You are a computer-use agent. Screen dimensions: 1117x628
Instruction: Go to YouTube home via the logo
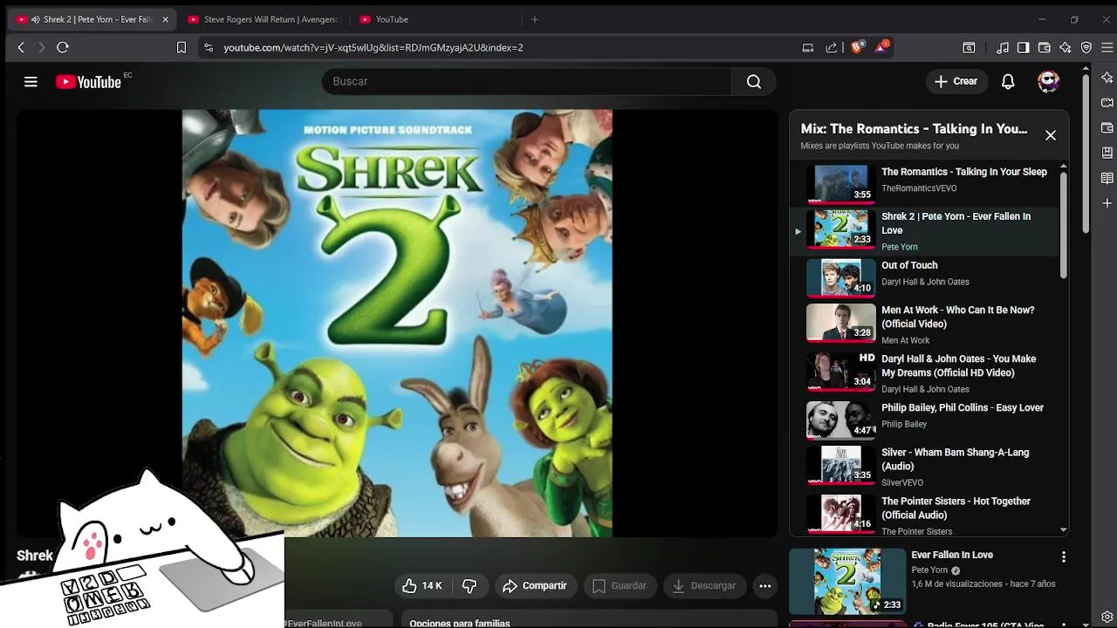88,81
